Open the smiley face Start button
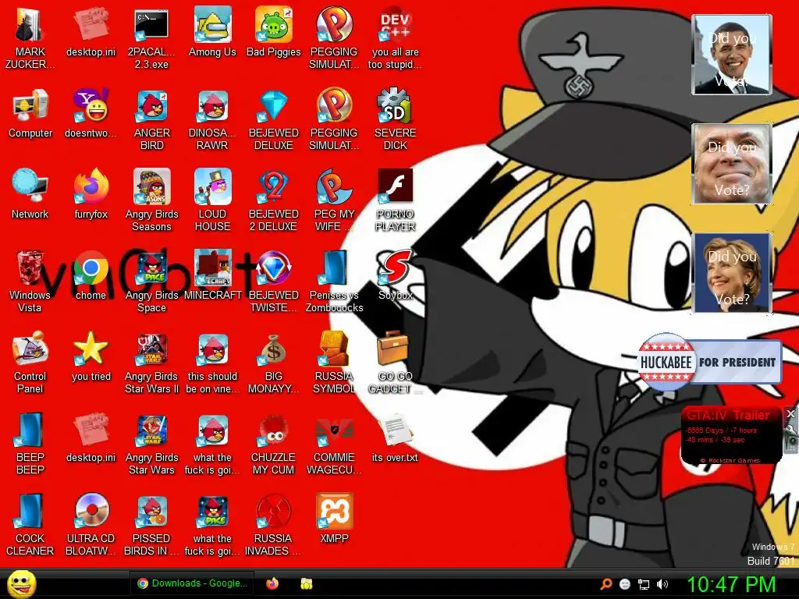This screenshot has height=599, width=799. [x=21, y=584]
